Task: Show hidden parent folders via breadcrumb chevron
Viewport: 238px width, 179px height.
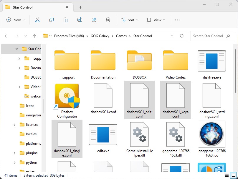Action: pyautogui.click(x=51, y=36)
